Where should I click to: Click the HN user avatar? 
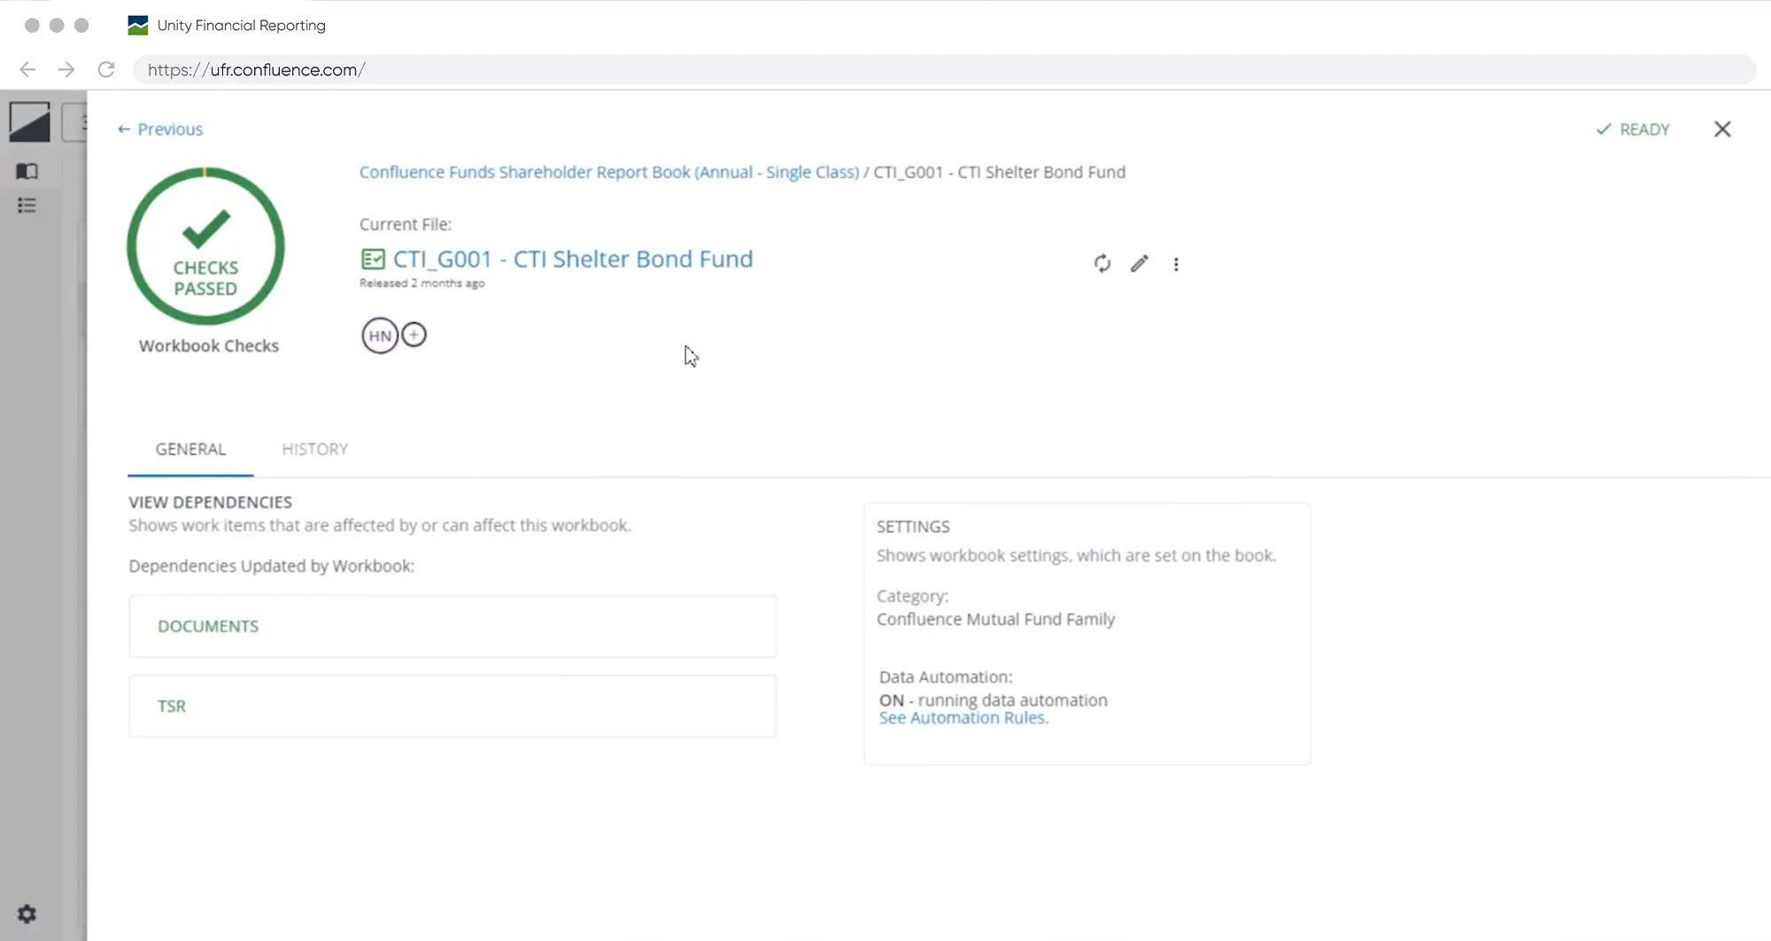pos(380,336)
